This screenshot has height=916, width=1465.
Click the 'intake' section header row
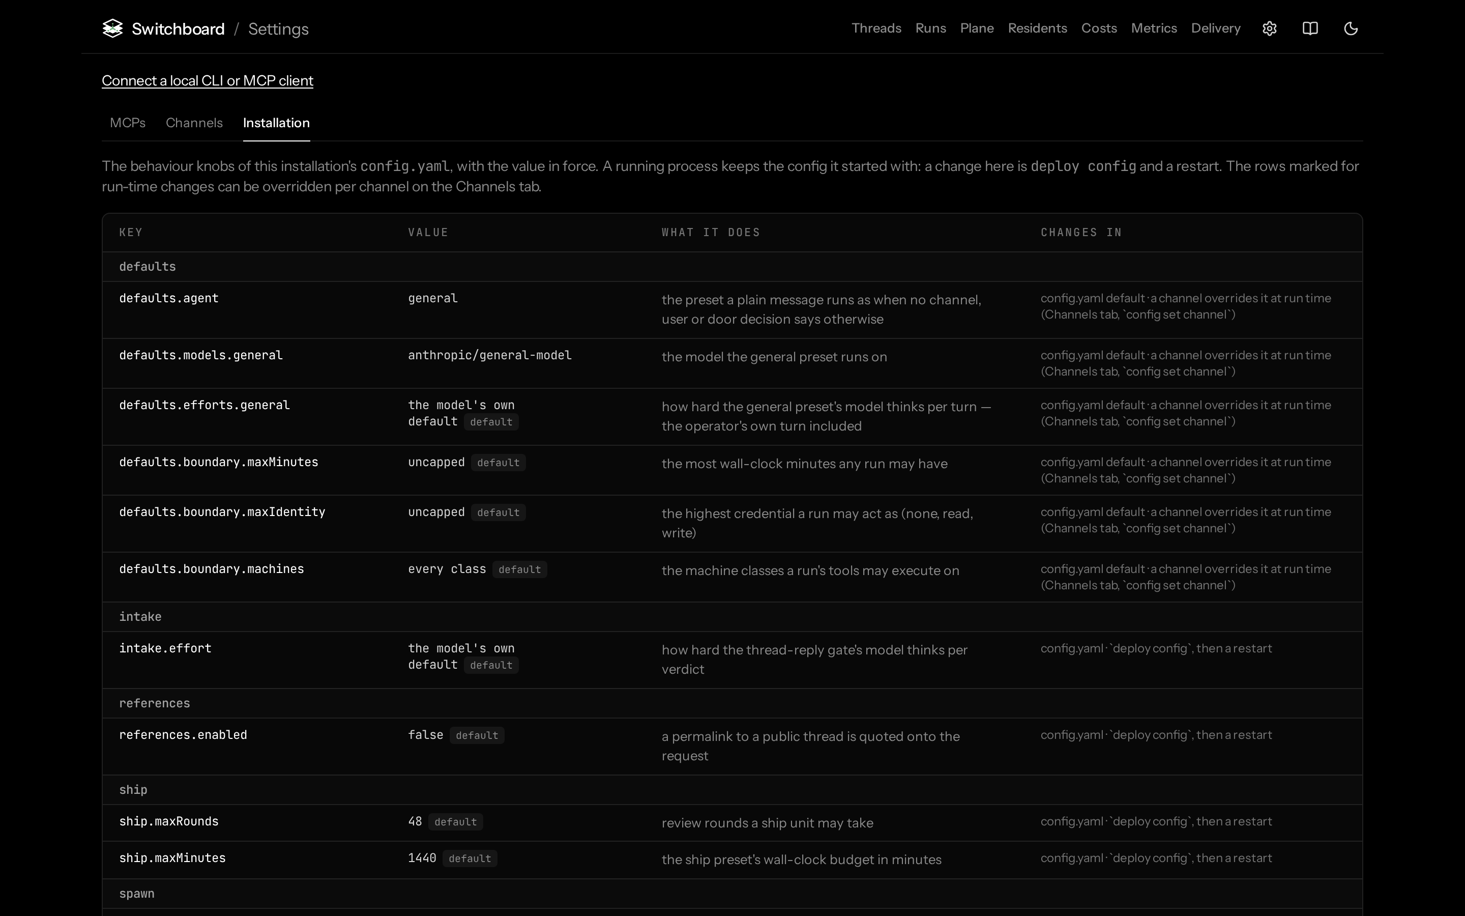(x=732, y=617)
